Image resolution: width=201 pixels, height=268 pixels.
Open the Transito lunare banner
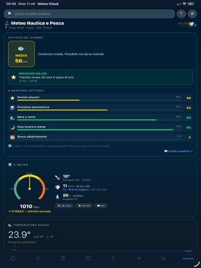pos(100,77)
